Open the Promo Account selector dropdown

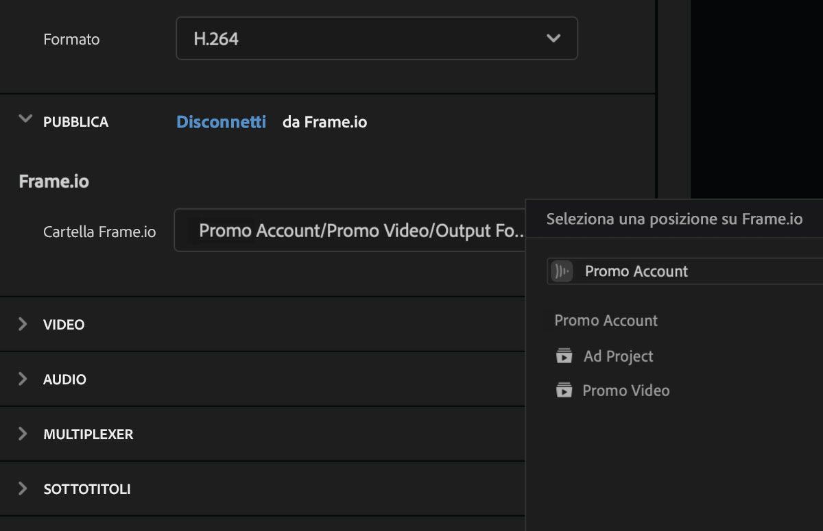pos(685,271)
